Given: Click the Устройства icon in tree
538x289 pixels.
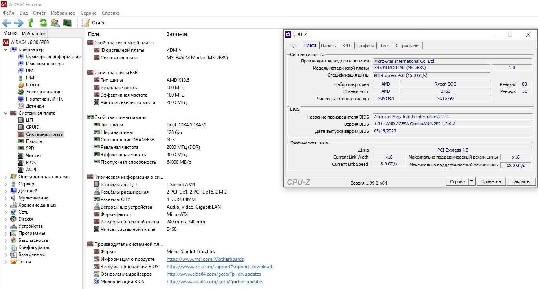Looking at the screenshot, I should pos(13,226).
